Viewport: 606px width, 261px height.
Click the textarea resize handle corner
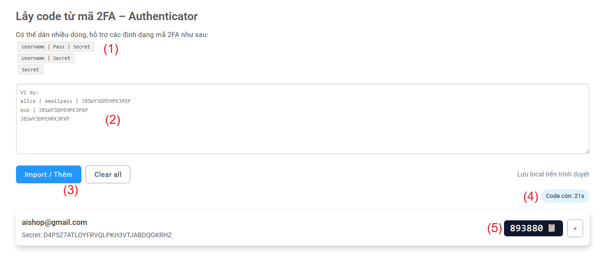click(587, 151)
